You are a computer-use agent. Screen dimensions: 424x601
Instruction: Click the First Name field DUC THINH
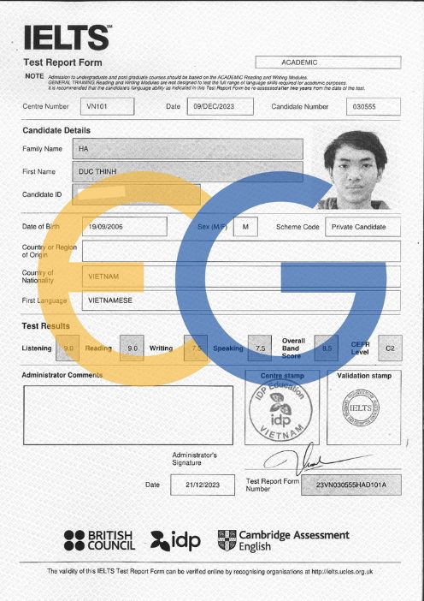pyautogui.click(x=188, y=171)
